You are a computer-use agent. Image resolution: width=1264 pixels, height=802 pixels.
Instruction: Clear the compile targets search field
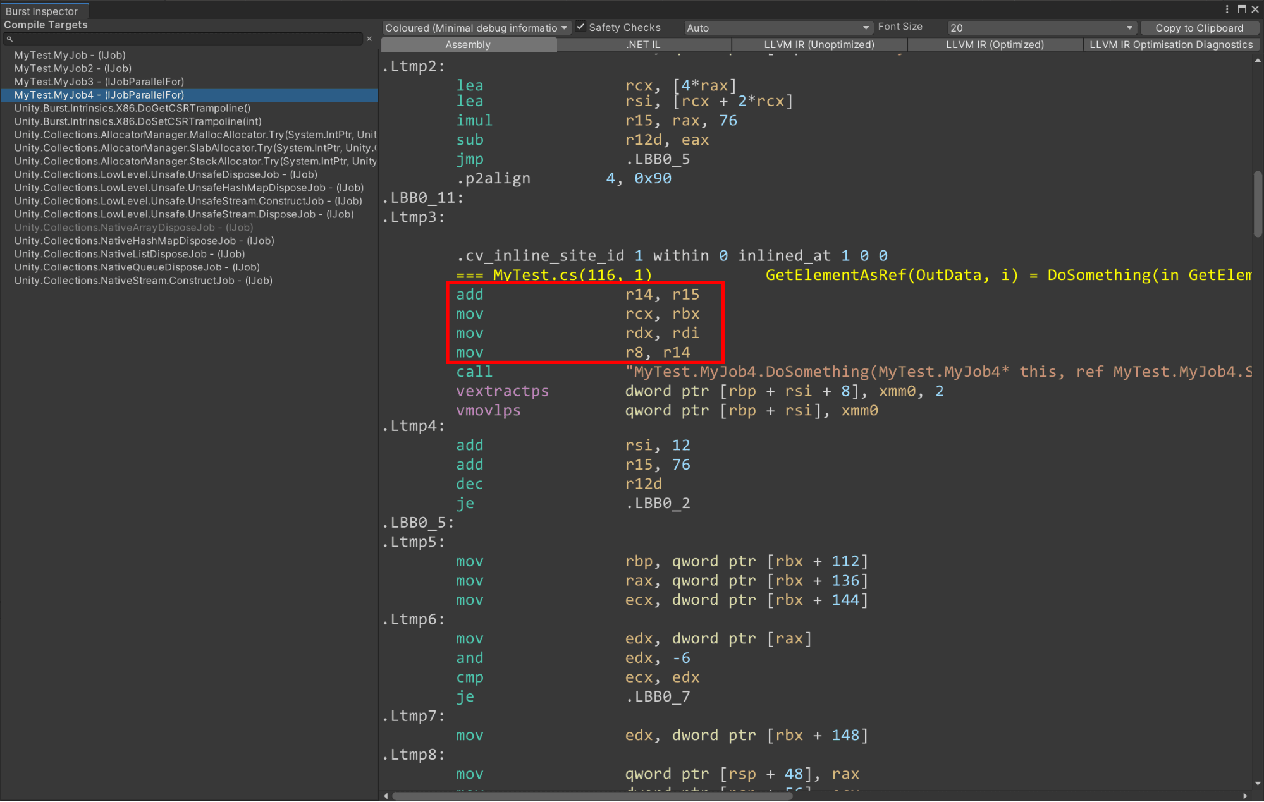tap(369, 39)
